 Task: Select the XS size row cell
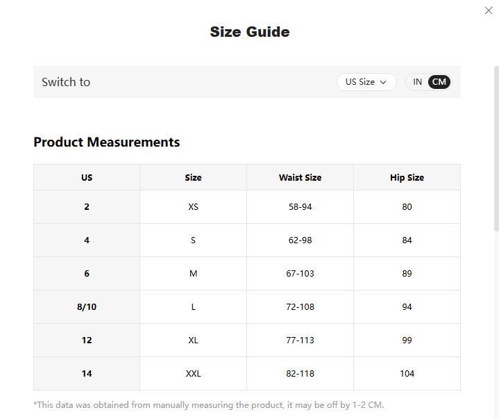coord(193,207)
